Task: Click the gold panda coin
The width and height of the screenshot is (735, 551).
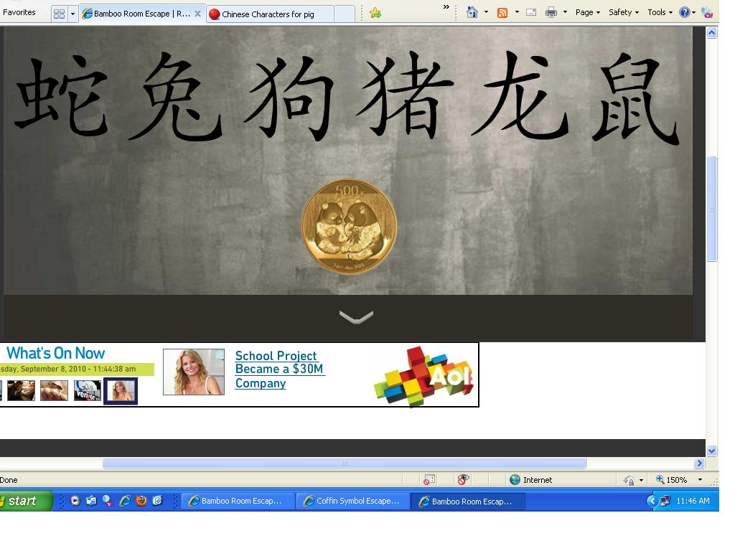Action: (349, 227)
